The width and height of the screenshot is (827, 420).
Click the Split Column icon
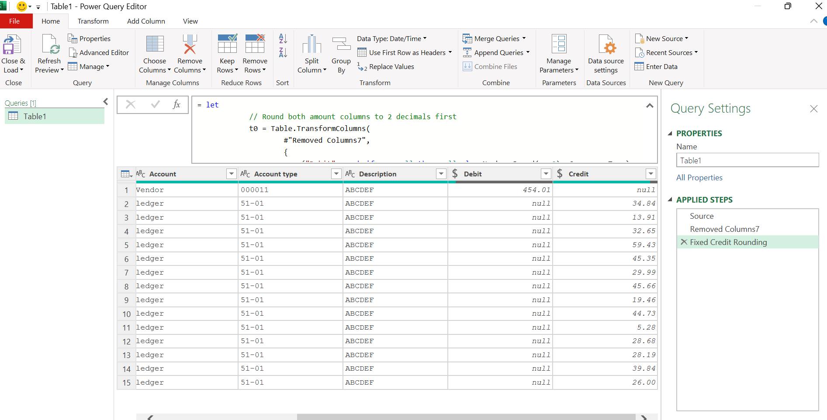(x=312, y=44)
